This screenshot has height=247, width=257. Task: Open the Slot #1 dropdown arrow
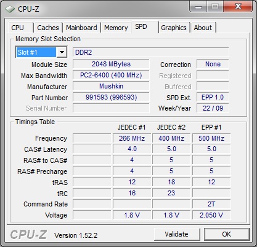click(x=62, y=52)
